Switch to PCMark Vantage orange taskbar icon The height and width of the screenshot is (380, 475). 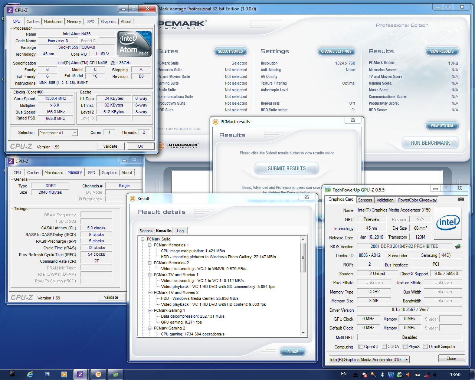pyautogui.click(x=98, y=374)
